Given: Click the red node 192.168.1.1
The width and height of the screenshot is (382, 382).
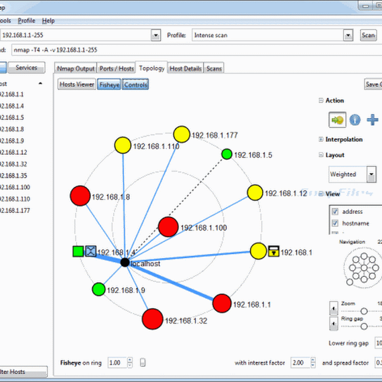Looking at the screenshot, I should pos(222,303).
